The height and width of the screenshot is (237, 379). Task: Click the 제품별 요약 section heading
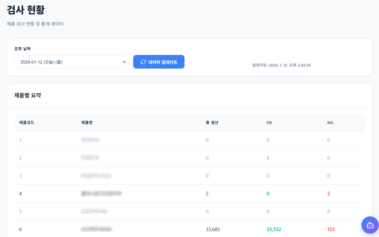tap(28, 95)
